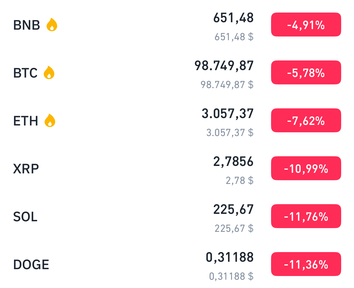Click the flame icon next to BTC
This screenshot has width=354, height=288.
click(x=49, y=73)
